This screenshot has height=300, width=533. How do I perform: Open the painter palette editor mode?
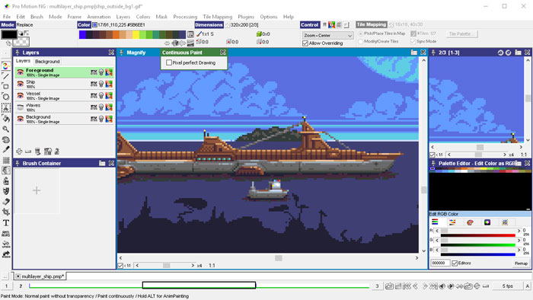(x=470, y=222)
